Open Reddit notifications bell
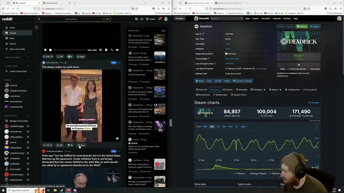This screenshot has height=193, width=344. [159, 19]
